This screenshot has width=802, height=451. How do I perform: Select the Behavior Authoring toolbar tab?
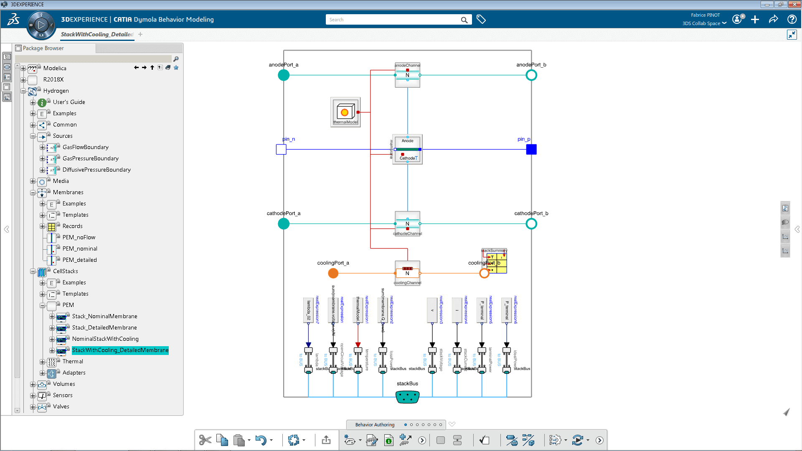[x=375, y=425]
